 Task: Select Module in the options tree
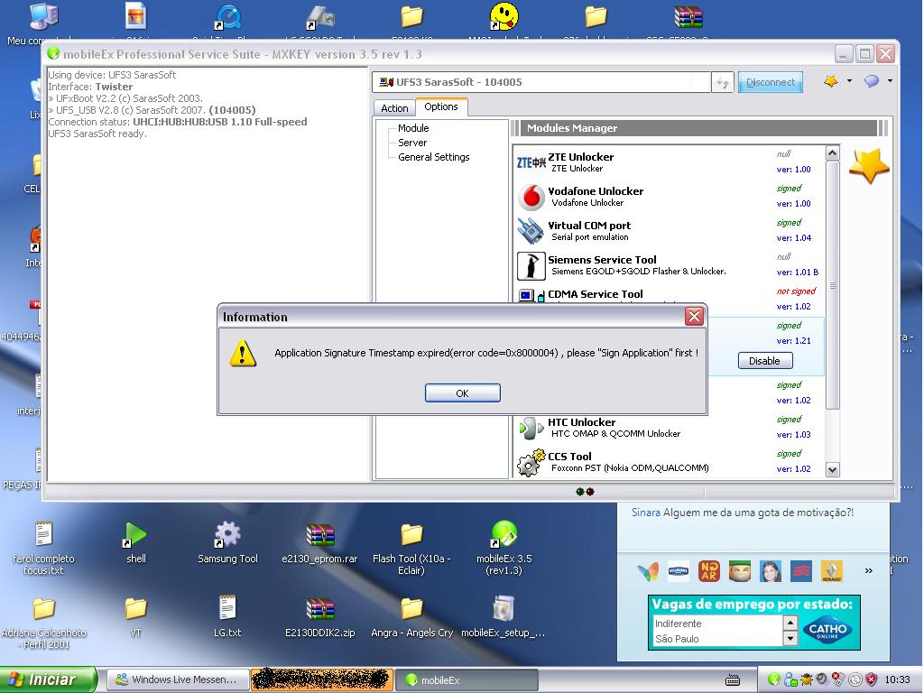tap(413, 128)
